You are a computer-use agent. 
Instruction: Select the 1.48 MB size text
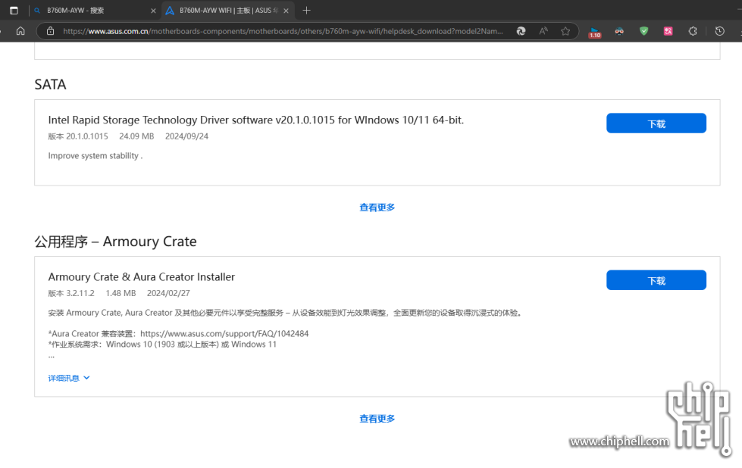coord(121,294)
